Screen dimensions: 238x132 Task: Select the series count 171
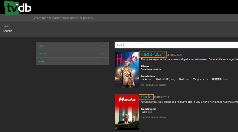point(104,61)
